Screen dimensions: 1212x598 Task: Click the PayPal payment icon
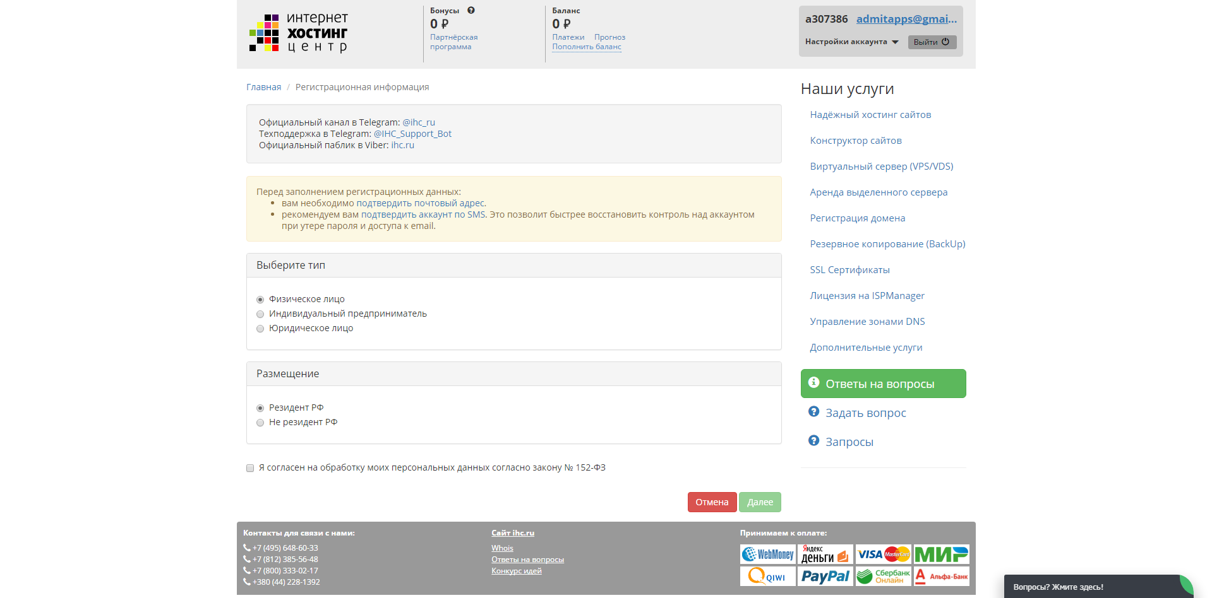point(825,577)
